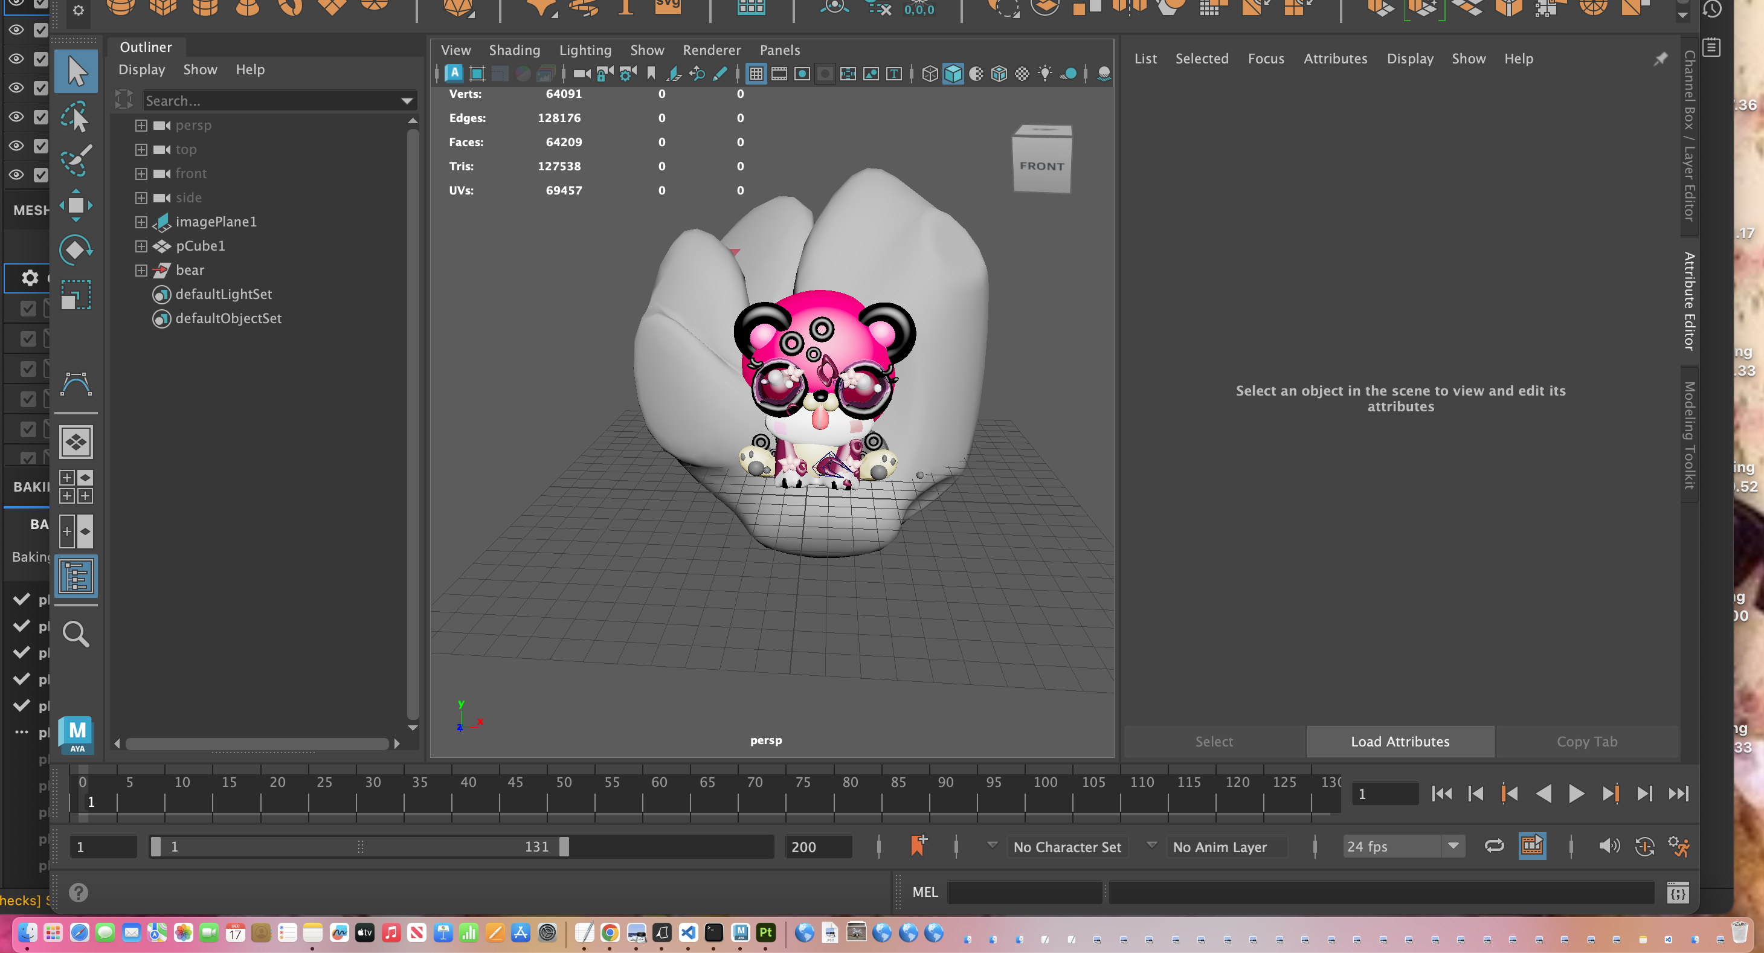
Task: Toggle the viewport grid display icon
Action: click(x=756, y=73)
